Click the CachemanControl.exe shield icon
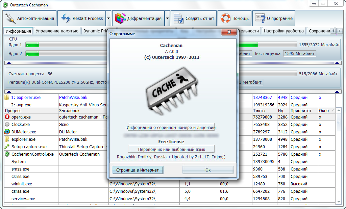346x209 pixels. [x=7, y=154]
